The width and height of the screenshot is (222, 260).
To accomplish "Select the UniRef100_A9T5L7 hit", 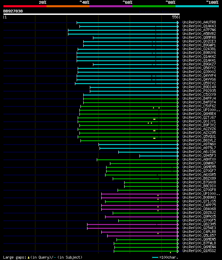I will (x=199, y=148).
